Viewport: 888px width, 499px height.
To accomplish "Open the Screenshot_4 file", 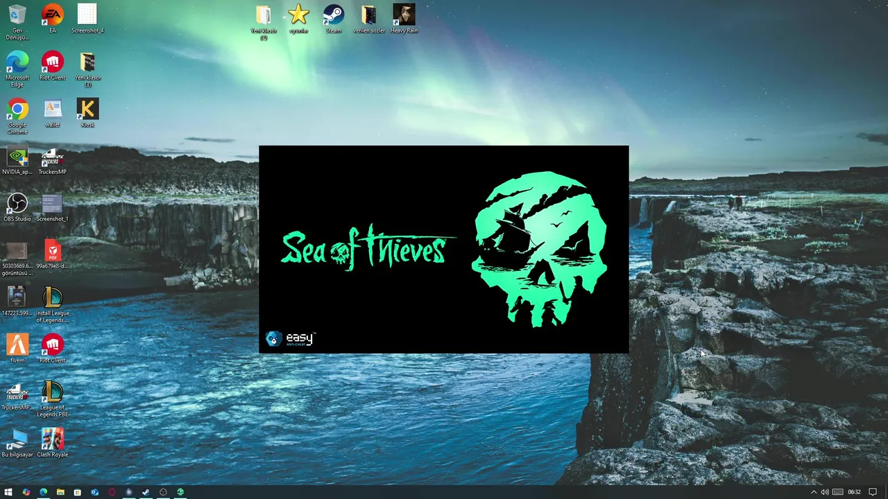I will tap(87, 19).
